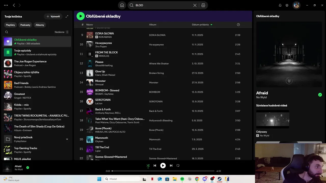The image size is (326, 183).
Task: Toggle shuffle playback
Action: pyautogui.click(x=148, y=165)
